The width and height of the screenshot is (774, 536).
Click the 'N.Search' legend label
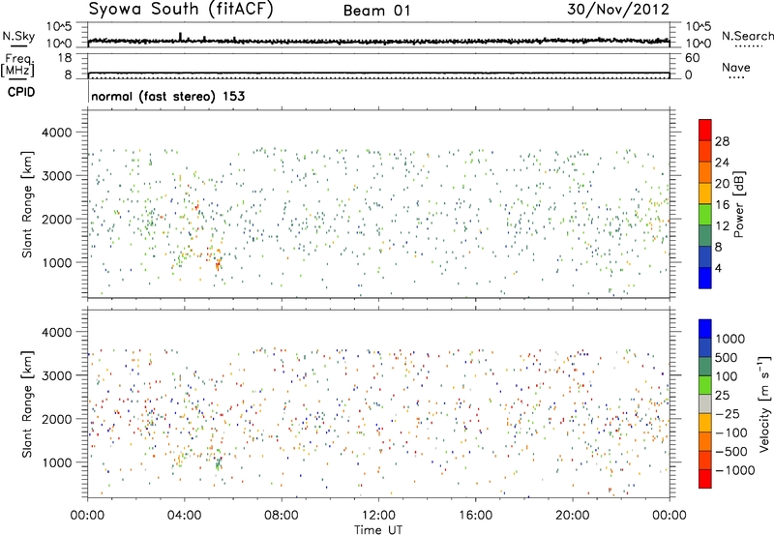(x=747, y=36)
